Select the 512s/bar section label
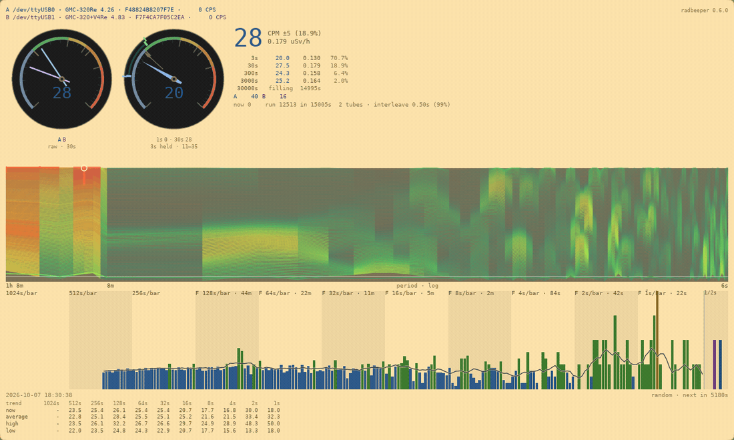 pyautogui.click(x=83, y=293)
